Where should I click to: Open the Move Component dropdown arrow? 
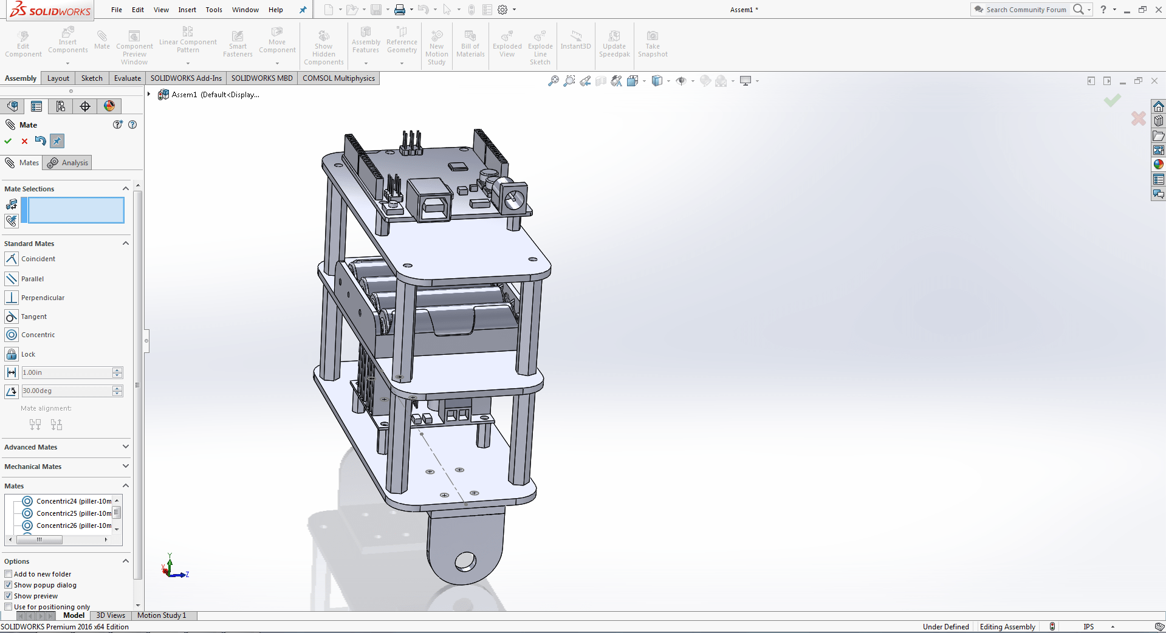coord(277,63)
